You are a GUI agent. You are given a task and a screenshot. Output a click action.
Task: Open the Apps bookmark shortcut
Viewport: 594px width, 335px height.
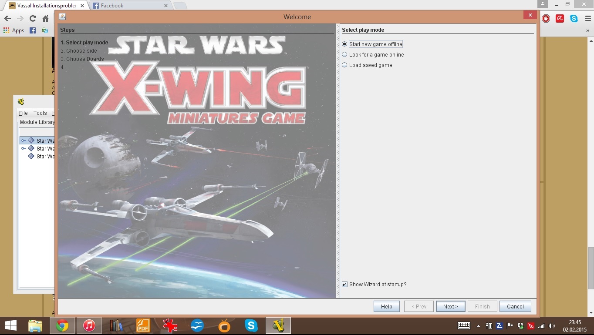tap(13, 30)
